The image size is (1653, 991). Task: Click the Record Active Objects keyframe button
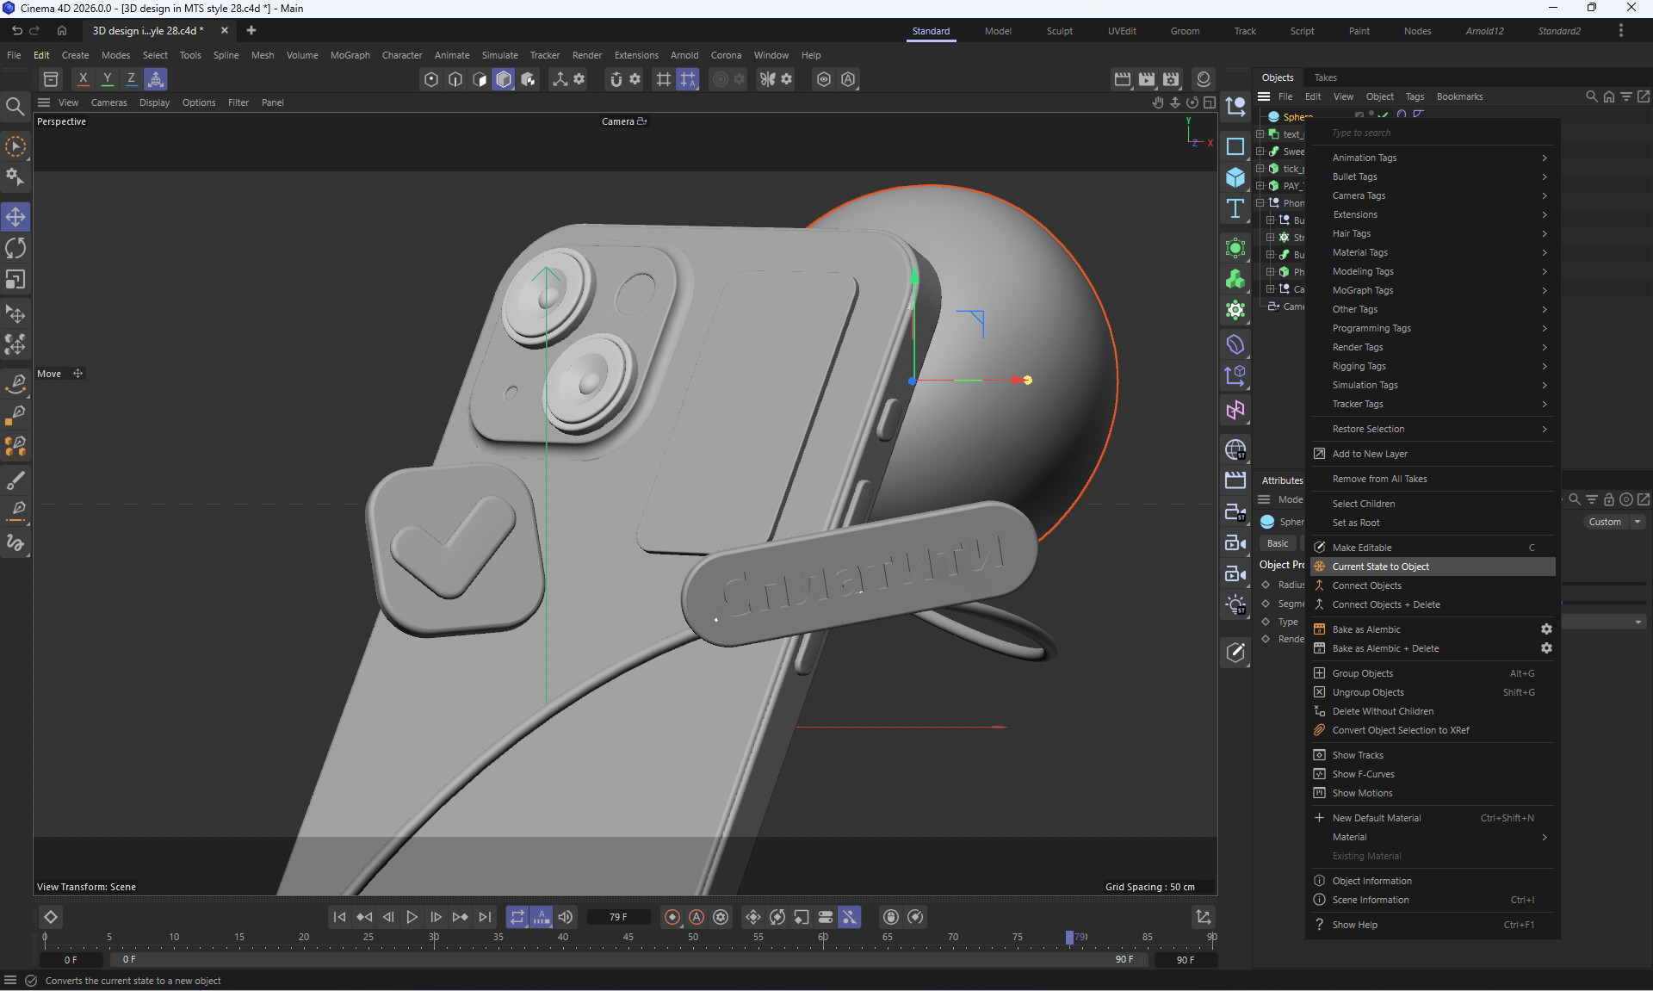672,917
